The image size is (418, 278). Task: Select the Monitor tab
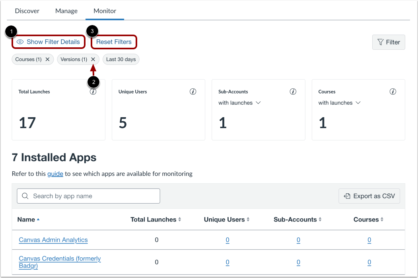click(105, 11)
